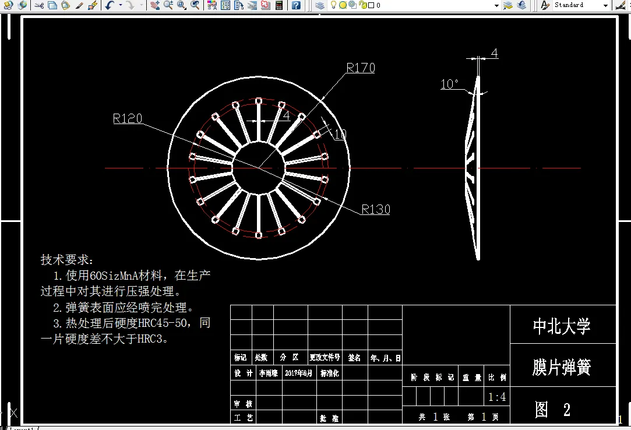631x430 pixels.
Task: Click the 1:4 scale value
Action: 497,397
